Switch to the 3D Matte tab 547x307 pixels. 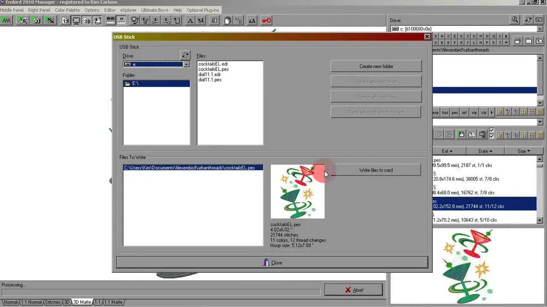tap(82, 302)
